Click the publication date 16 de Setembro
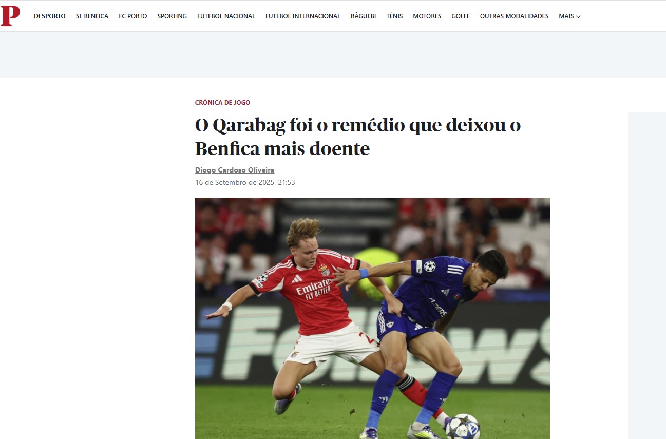Screen dimensions: 666x439 245,182
